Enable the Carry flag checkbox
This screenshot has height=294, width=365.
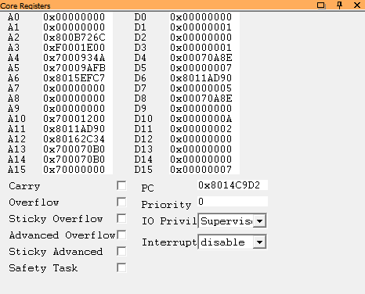click(121, 186)
